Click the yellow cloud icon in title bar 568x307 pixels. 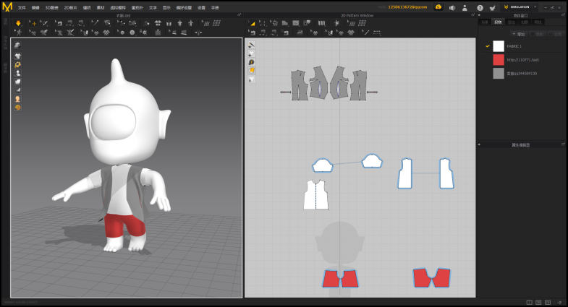pyautogui.click(x=438, y=7)
